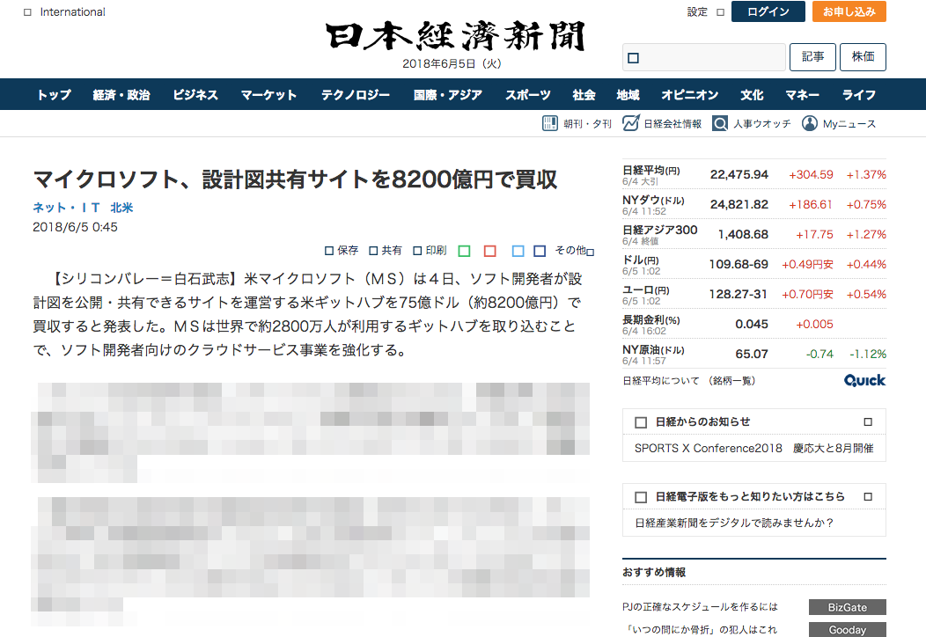Open the スポーツ menu

(x=528, y=94)
